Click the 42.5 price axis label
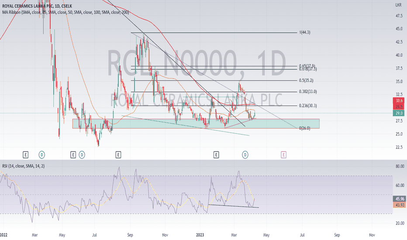This screenshot has height=240, width=407. [x=399, y=42]
